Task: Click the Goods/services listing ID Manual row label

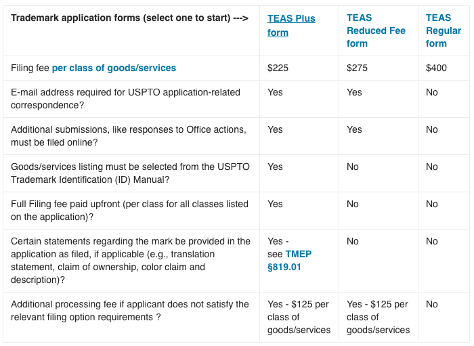Action: click(130, 173)
